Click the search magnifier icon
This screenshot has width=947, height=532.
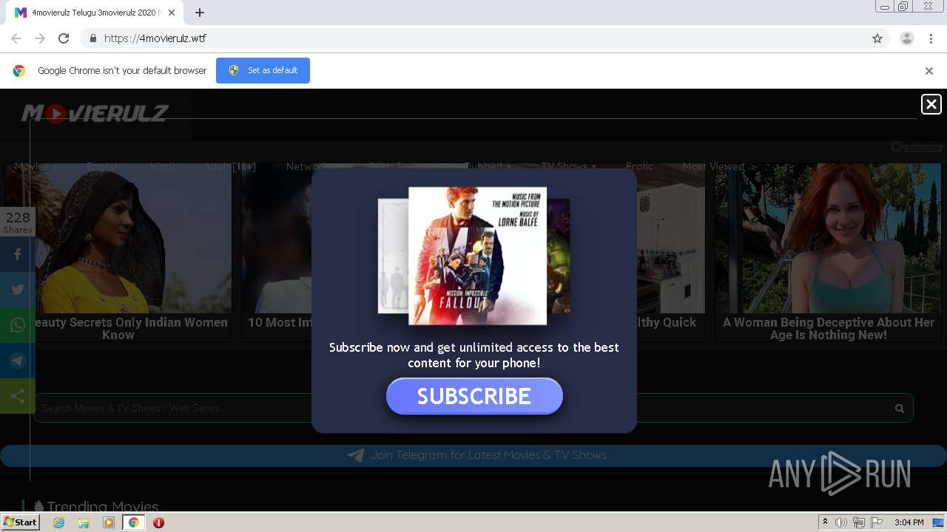click(900, 408)
